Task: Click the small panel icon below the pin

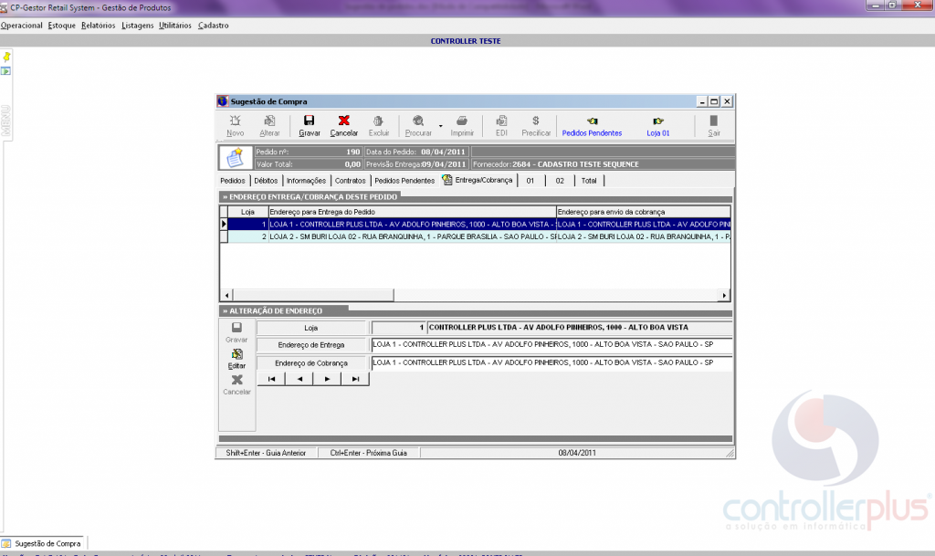Action: pos(6,71)
